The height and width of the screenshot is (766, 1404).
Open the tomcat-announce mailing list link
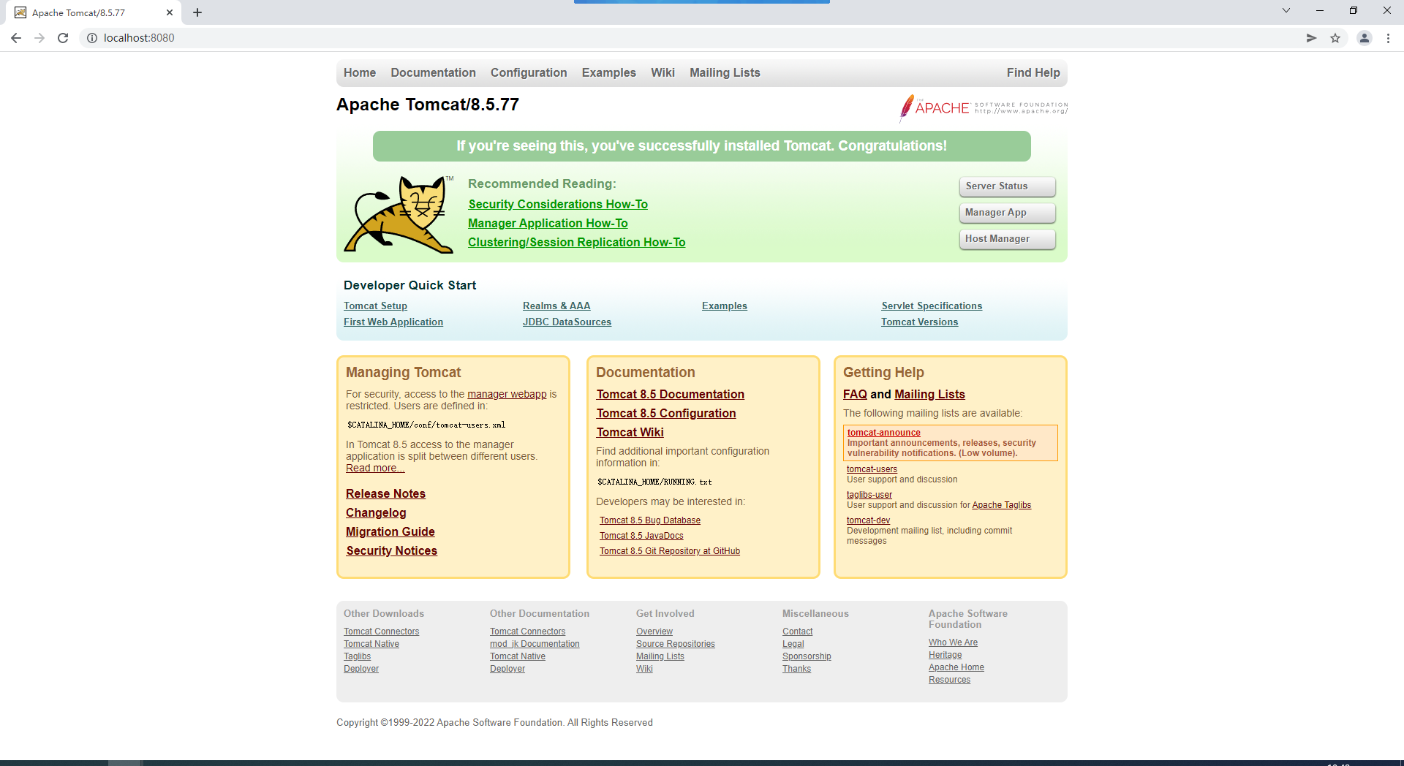(883, 433)
